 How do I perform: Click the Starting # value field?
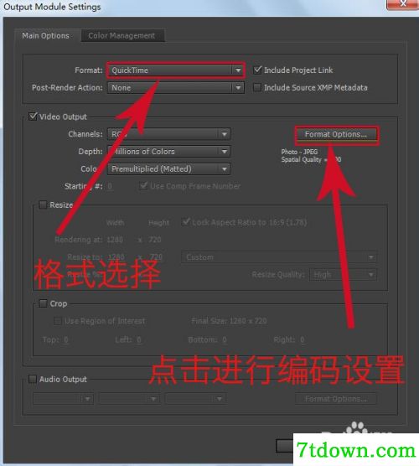(x=110, y=186)
